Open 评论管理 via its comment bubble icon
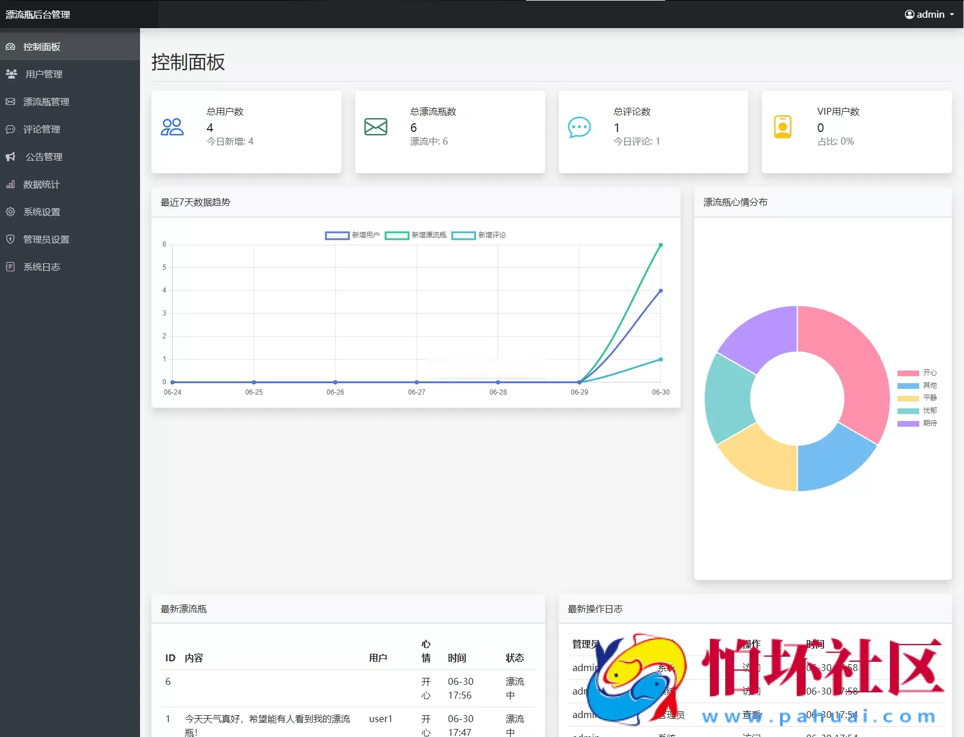Image resolution: width=964 pixels, height=737 pixels. [10, 129]
